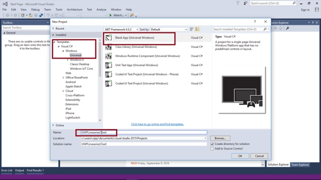This screenshot has width=321, height=180.
Task: Click the Browse... button
Action: (x=220, y=138)
